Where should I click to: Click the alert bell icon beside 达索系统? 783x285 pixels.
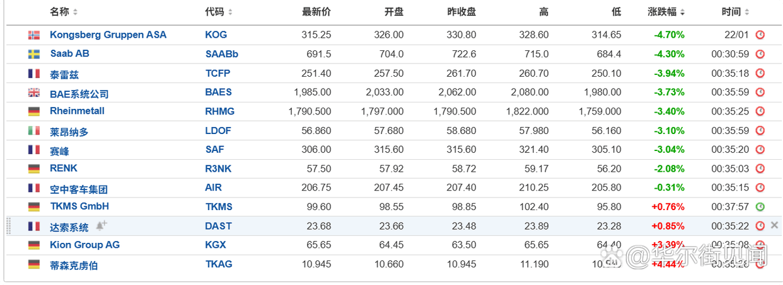click(x=101, y=226)
